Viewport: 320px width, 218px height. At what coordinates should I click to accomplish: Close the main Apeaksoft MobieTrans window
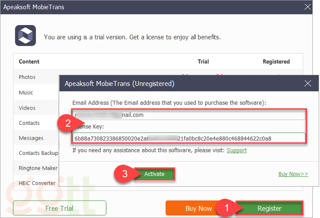click(307, 7)
